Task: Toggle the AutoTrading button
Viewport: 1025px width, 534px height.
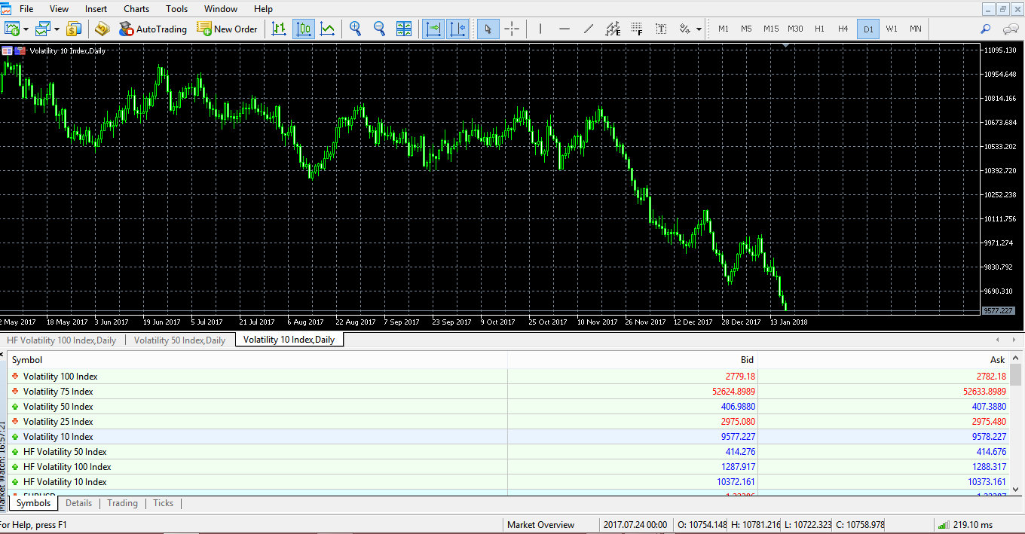Action: click(x=152, y=29)
